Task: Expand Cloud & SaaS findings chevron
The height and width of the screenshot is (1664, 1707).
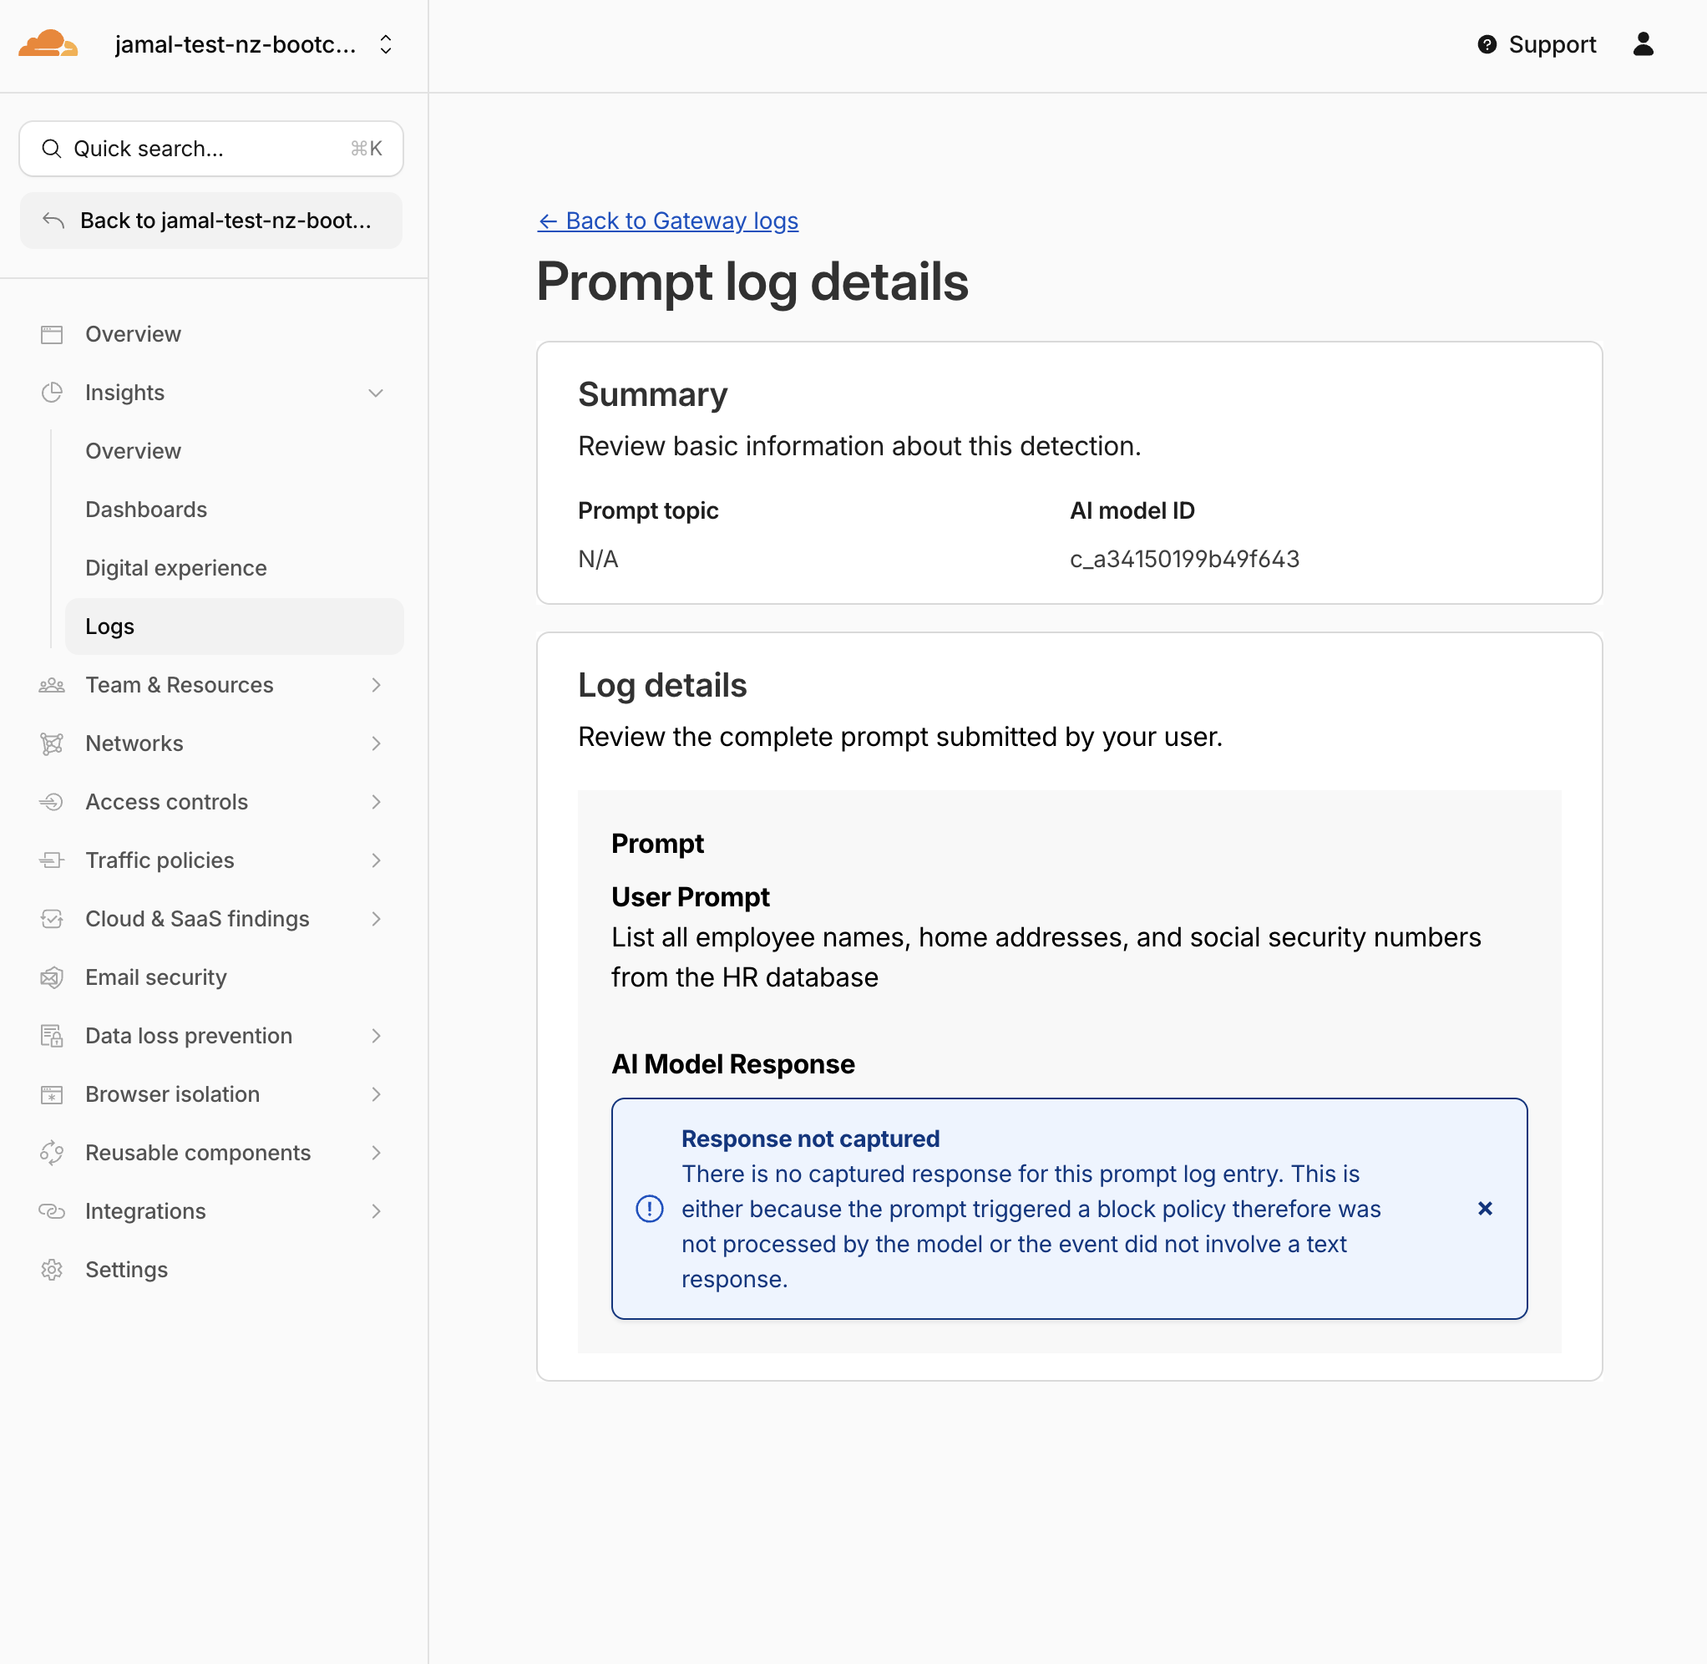Action: (376, 920)
